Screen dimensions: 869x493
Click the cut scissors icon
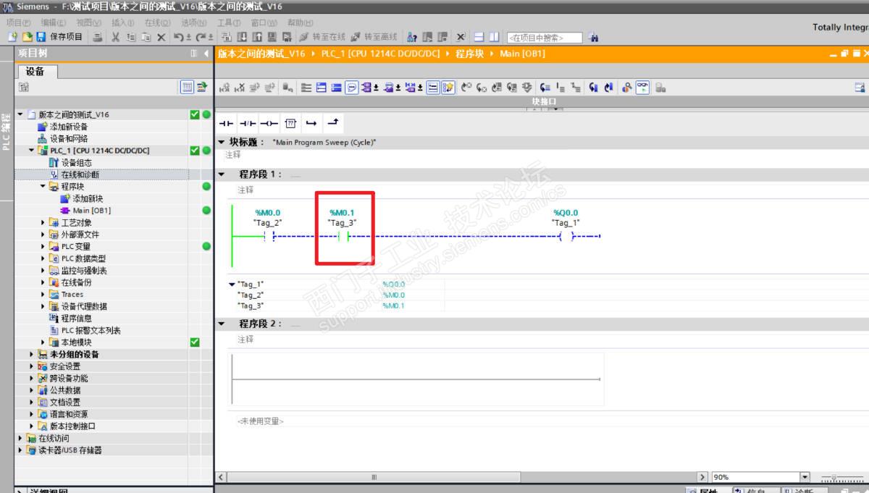(115, 37)
